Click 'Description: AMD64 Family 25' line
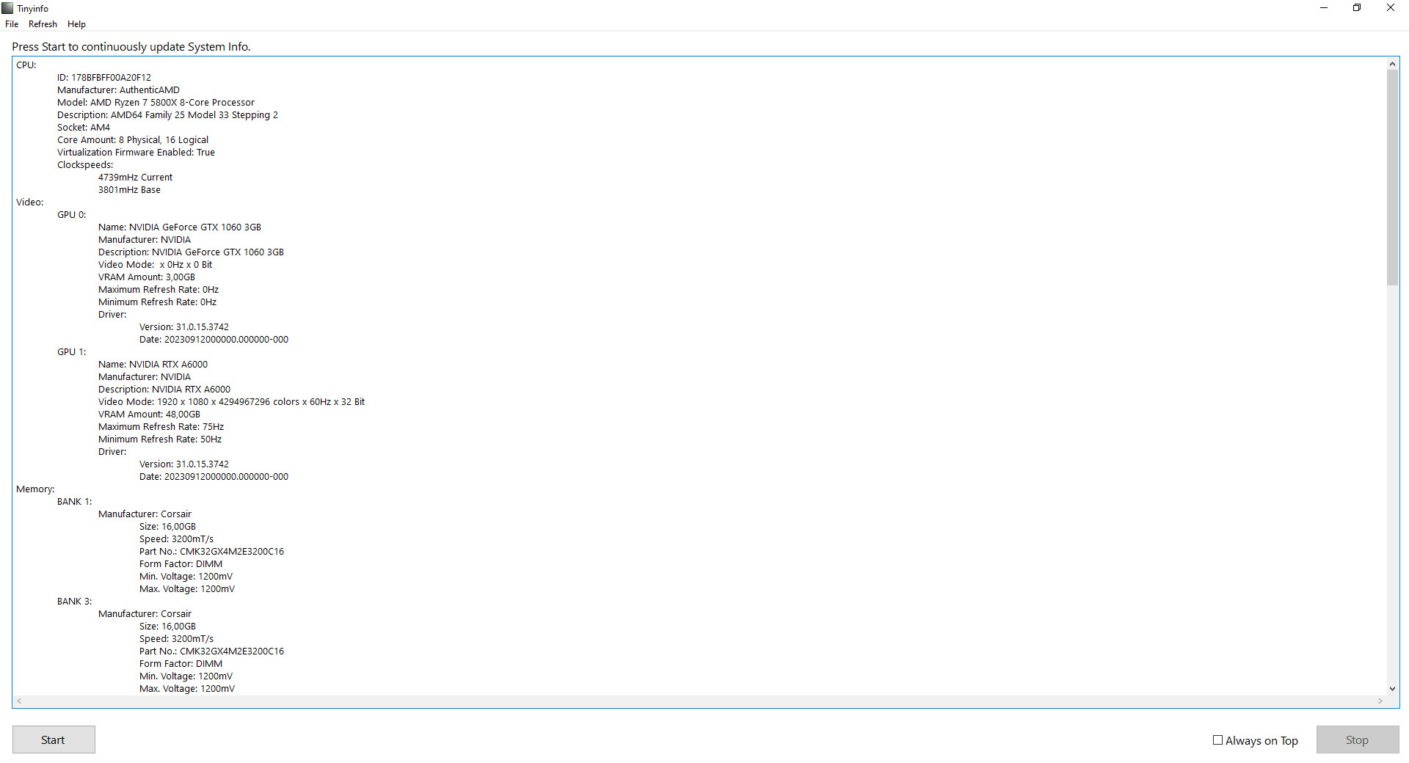The height and width of the screenshot is (763, 1409). tap(167, 115)
